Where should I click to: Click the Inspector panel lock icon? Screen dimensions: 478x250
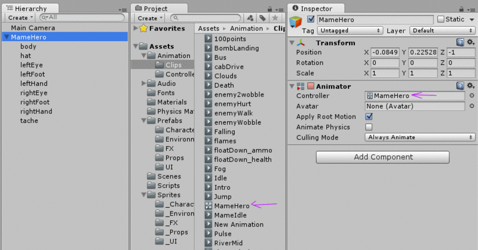(461, 9)
